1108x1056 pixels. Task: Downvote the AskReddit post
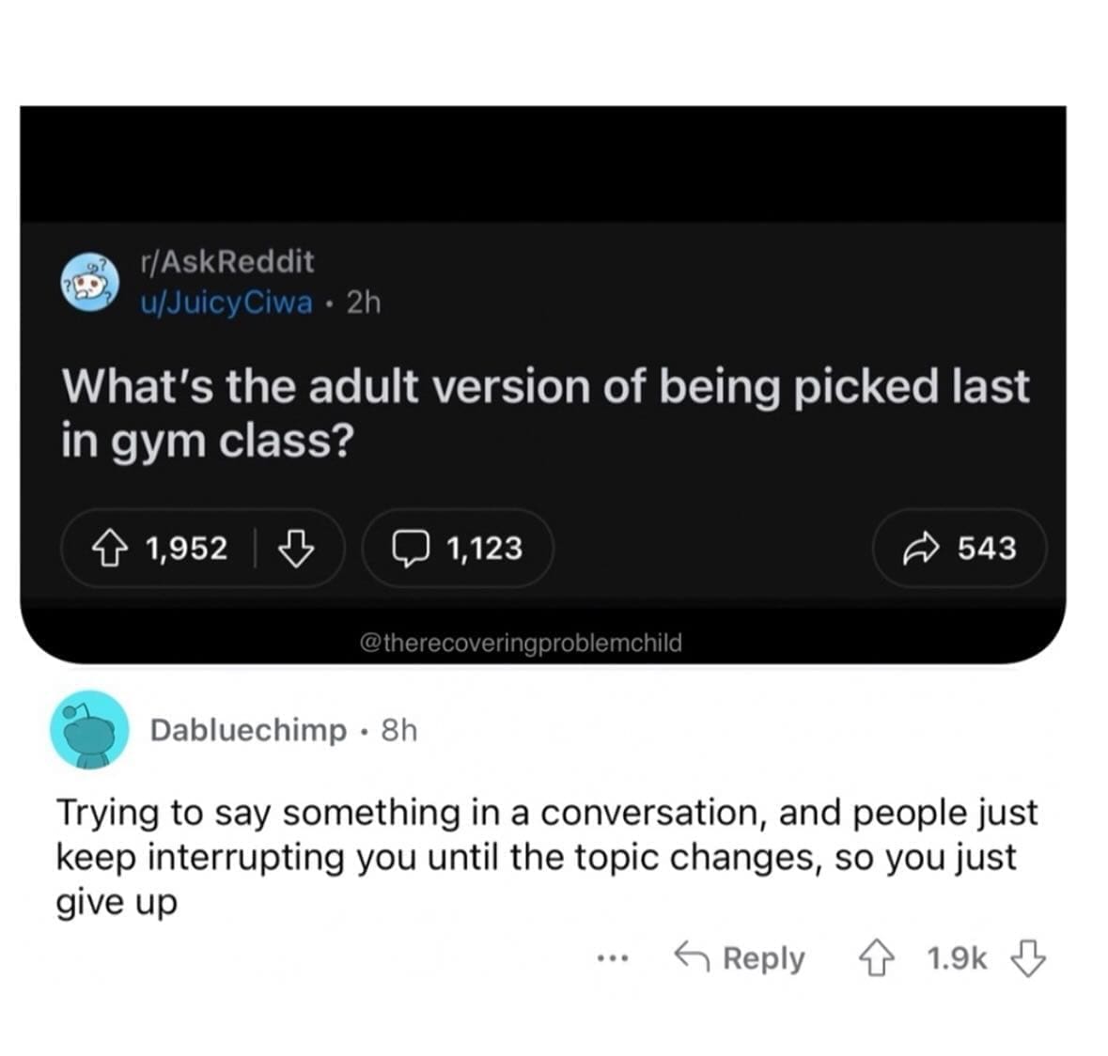pos(296,549)
